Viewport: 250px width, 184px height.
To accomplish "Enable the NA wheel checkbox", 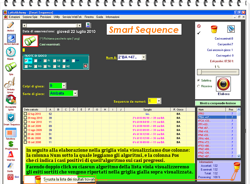I will pos(73,61).
